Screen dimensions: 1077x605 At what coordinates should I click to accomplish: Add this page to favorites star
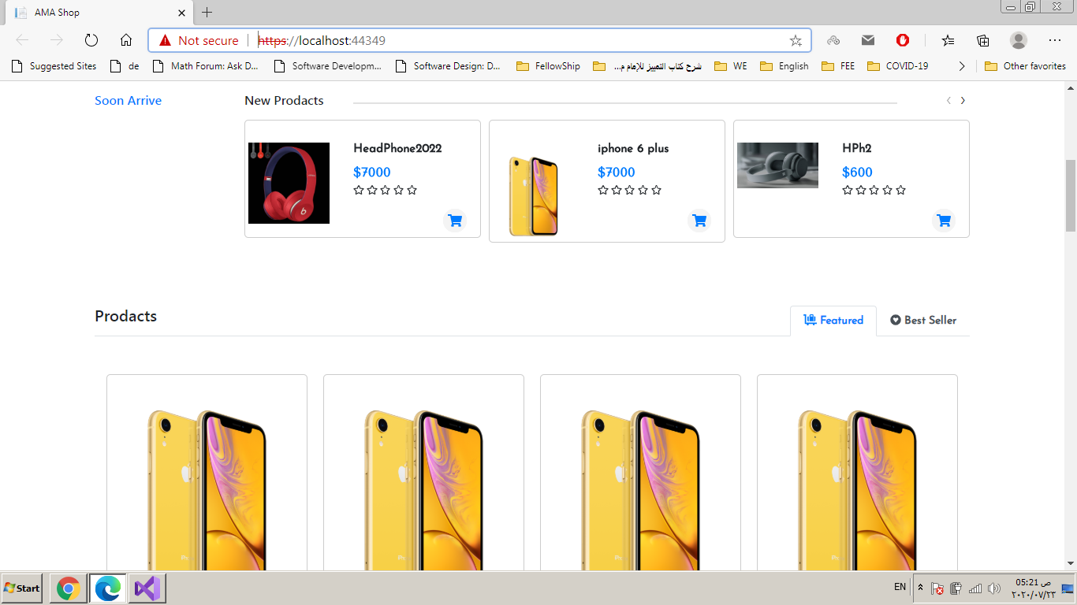pyautogui.click(x=796, y=40)
